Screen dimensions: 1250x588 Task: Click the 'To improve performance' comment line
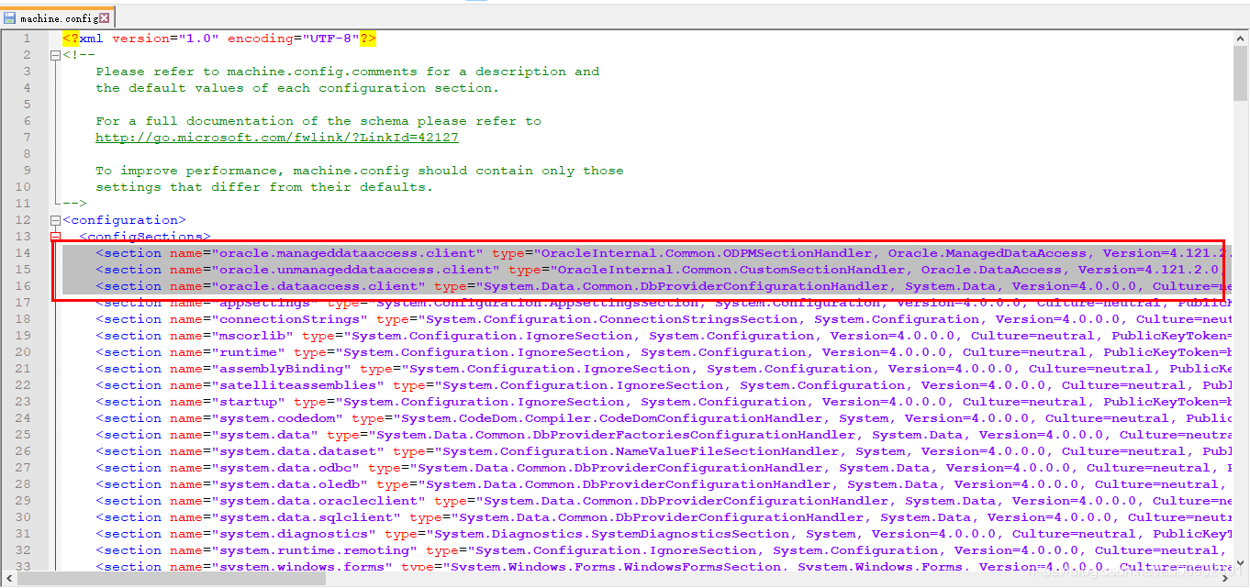click(360, 171)
